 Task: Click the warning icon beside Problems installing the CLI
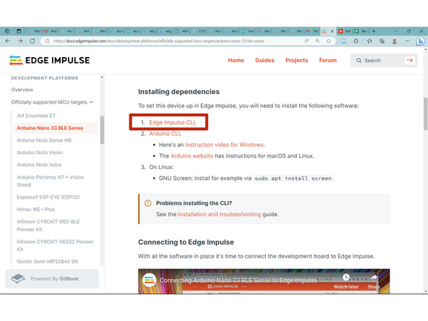point(147,203)
